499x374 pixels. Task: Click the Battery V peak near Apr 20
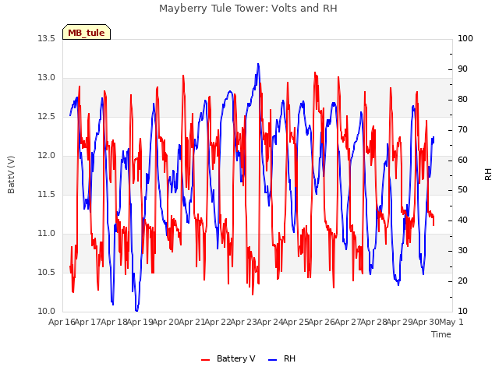[183, 76]
